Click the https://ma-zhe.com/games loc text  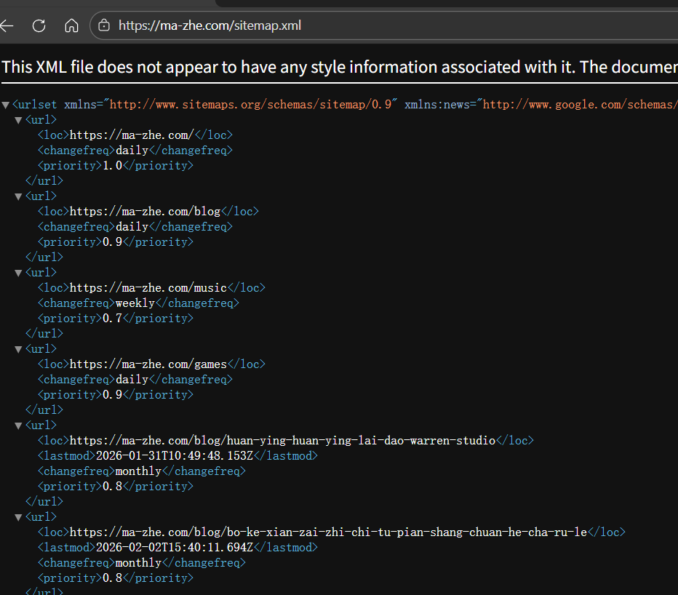(x=148, y=364)
